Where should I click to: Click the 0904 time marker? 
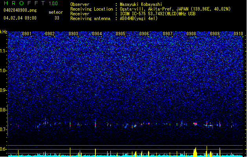click(x=97, y=34)
